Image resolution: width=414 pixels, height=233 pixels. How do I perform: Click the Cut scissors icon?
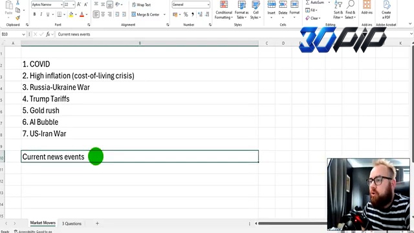[17, 3]
